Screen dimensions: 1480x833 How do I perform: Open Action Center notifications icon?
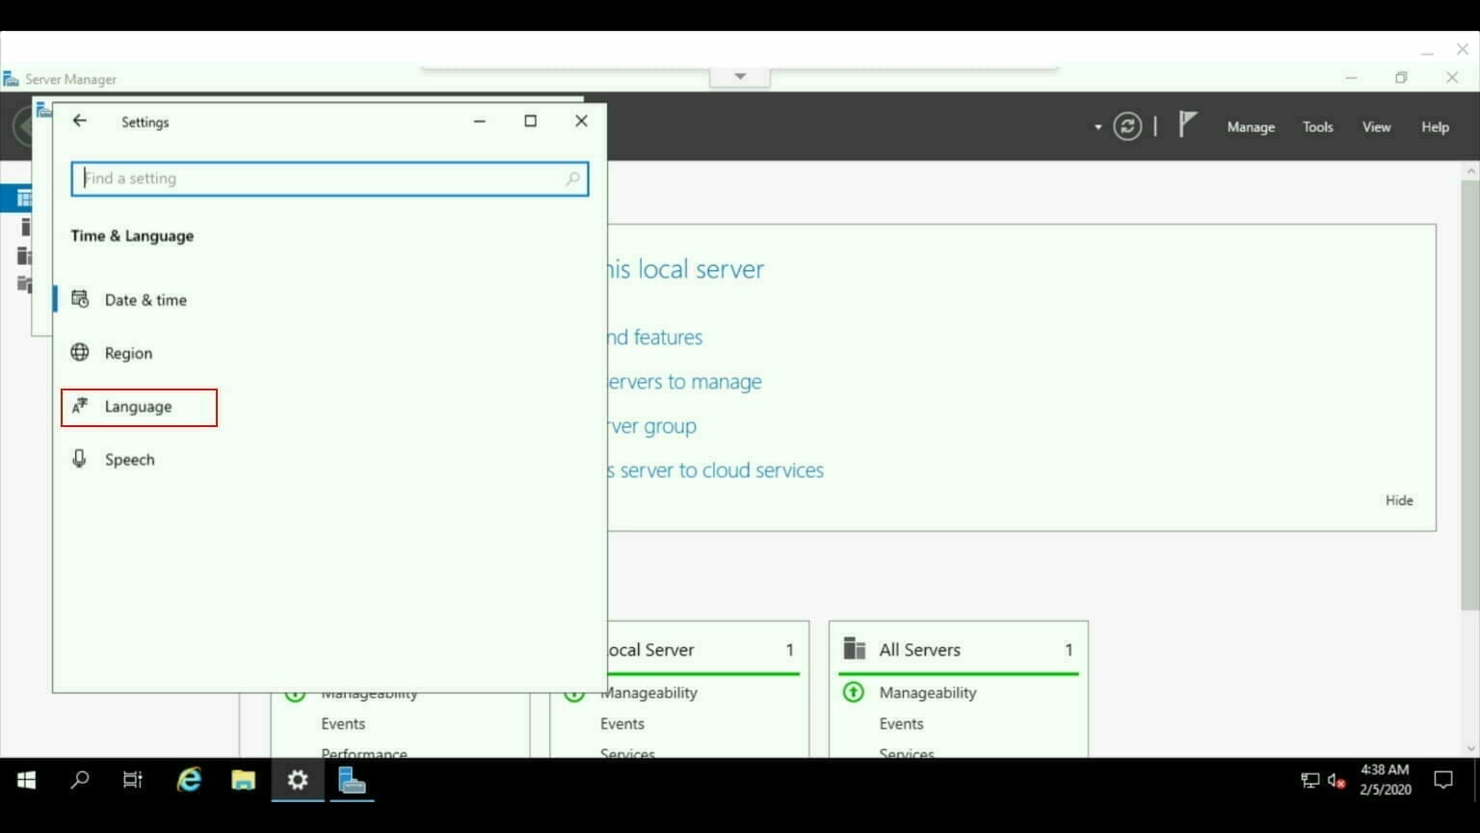point(1443,781)
